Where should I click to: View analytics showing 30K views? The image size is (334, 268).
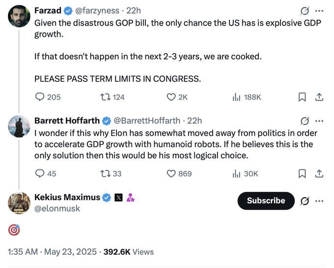[236, 173]
